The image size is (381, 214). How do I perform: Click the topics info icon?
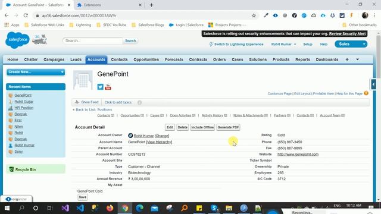(139, 102)
